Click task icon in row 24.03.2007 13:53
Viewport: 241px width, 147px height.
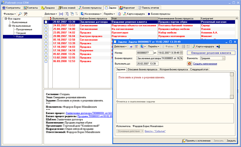click(x=46, y=26)
